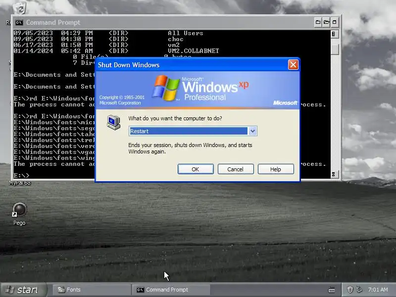Click the E:\> command prompt line
The height and width of the screenshot is (297, 396).
click(x=21, y=175)
